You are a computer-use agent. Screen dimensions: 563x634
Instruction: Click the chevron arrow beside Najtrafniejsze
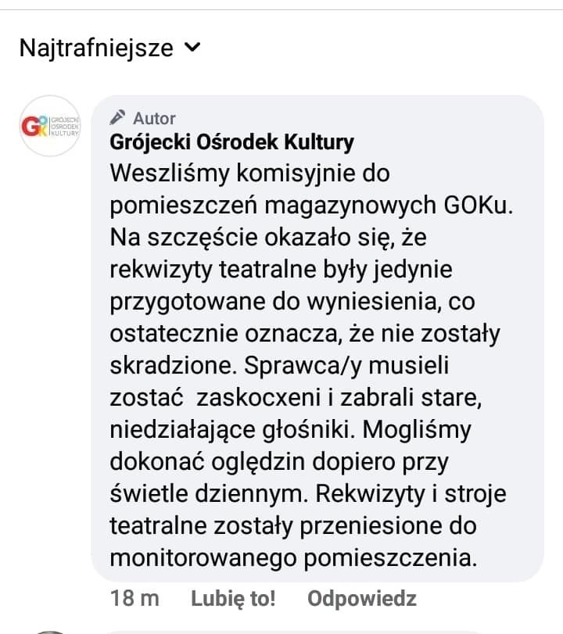[x=192, y=48]
